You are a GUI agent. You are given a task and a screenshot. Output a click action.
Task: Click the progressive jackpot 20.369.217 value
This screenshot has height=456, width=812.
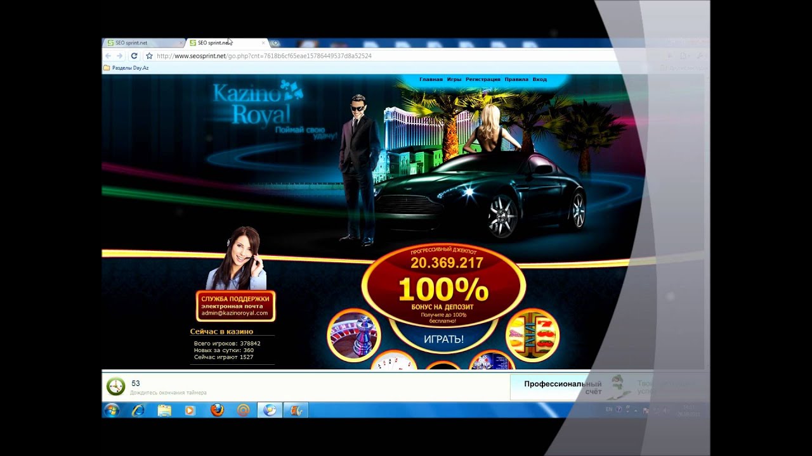tap(447, 263)
